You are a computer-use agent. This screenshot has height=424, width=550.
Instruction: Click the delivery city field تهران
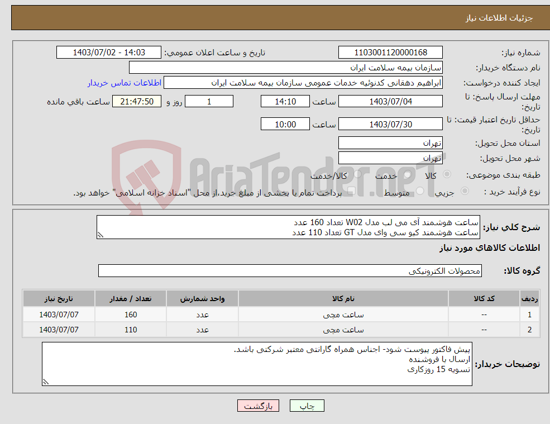click(390, 158)
